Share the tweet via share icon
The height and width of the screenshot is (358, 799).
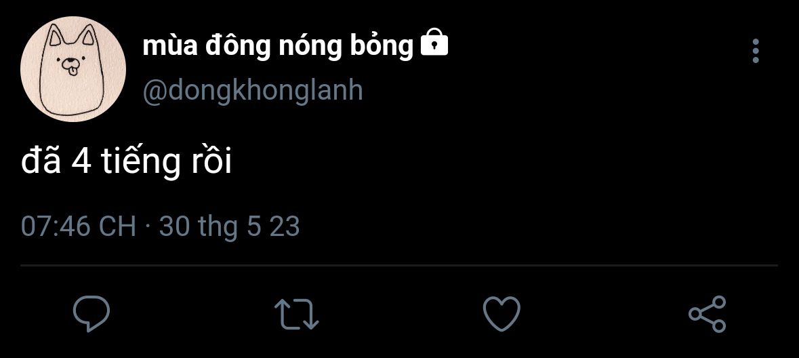point(708,314)
